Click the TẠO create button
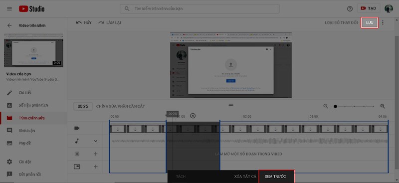Image resolution: width=399 pixels, height=183 pixels. click(369, 8)
